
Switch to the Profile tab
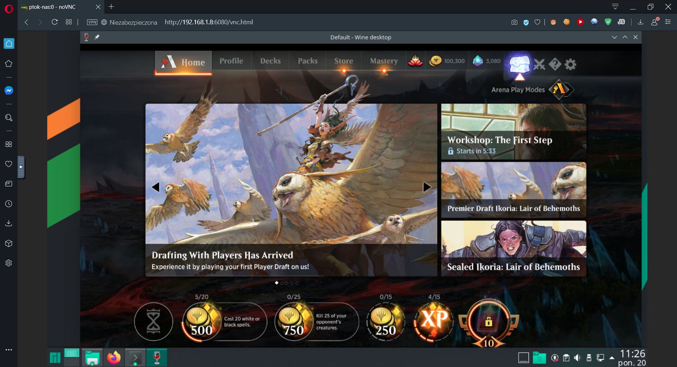coord(231,61)
